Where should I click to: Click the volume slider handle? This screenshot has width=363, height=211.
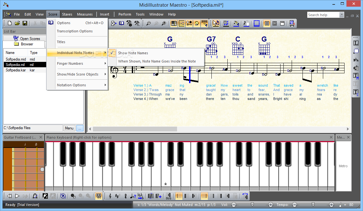[252, 205]
